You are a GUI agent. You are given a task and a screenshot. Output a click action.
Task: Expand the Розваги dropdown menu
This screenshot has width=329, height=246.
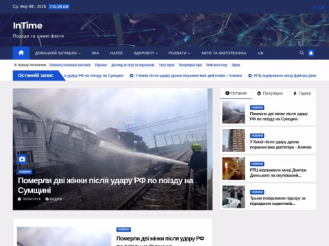tap(179, 53)
